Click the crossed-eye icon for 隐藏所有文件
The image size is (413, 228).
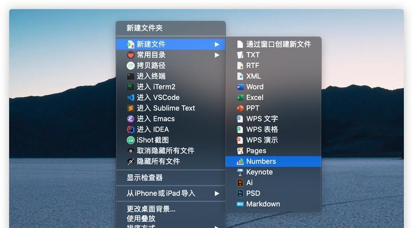pyautogui.click(x=130, y=161)
